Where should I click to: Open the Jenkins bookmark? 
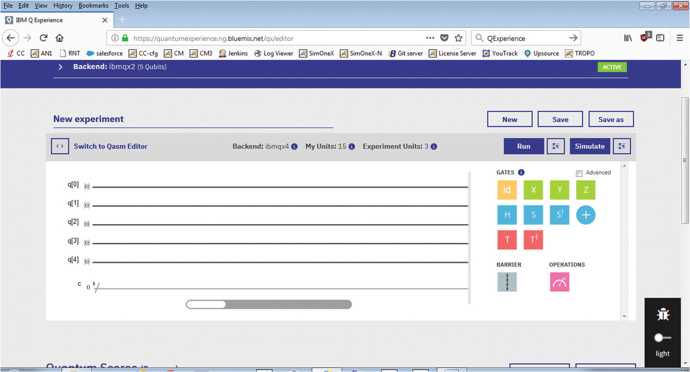233,53
